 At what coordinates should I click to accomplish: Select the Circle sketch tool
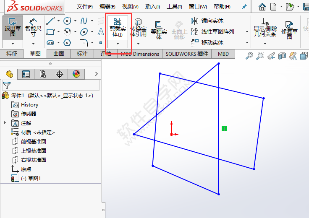67,21
